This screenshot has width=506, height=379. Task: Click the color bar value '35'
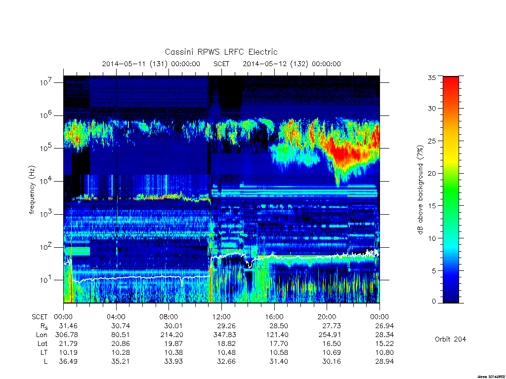[431, 77]
